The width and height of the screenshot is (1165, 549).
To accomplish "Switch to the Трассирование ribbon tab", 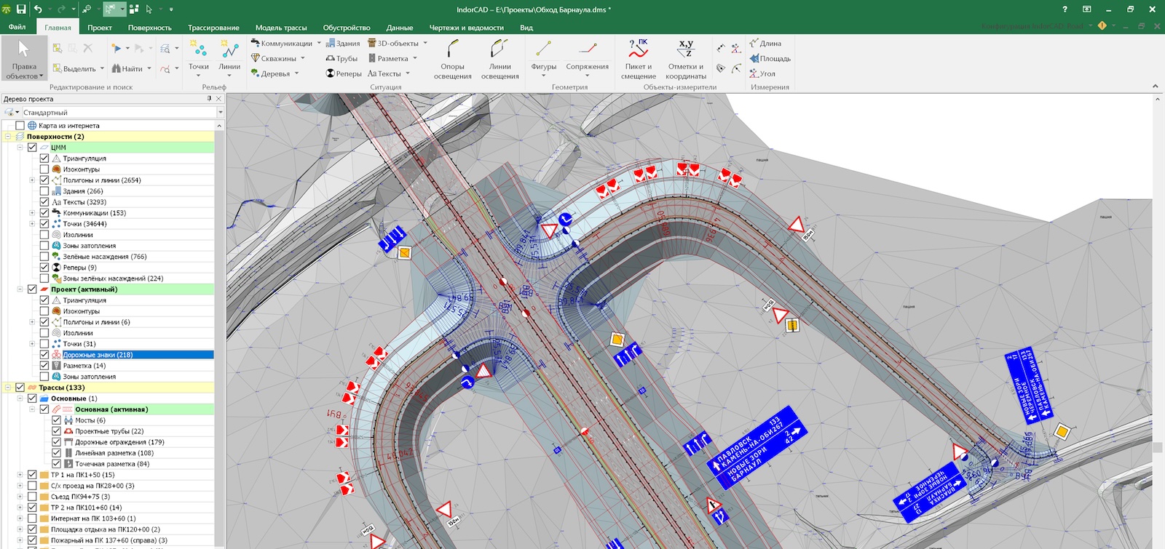I will tap(213, 28).
